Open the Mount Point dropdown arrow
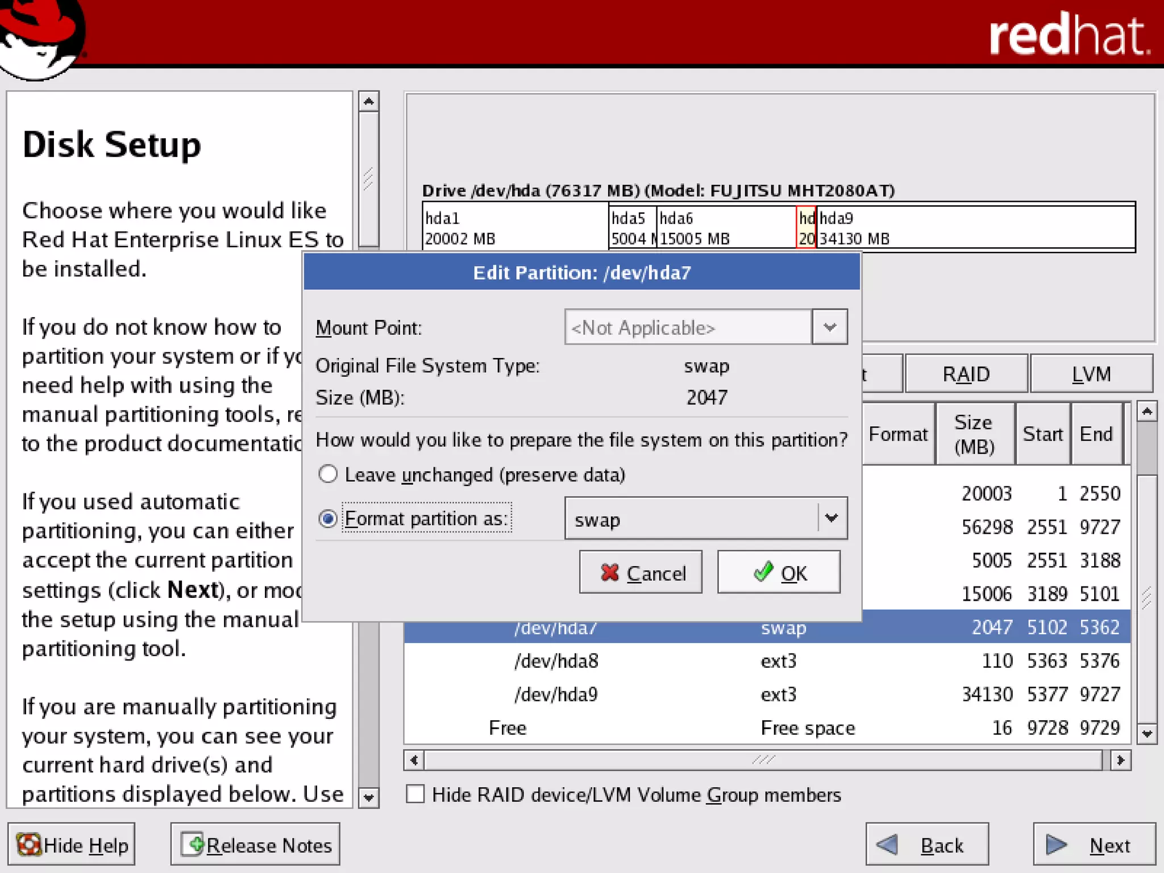 (x=829, y=327)
